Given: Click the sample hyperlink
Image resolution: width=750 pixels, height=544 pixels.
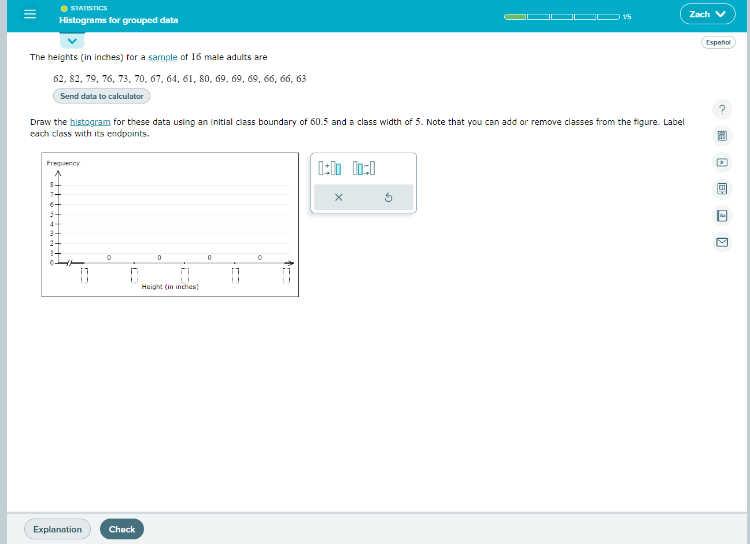Looking at the screenshot, I should (162, 57).
